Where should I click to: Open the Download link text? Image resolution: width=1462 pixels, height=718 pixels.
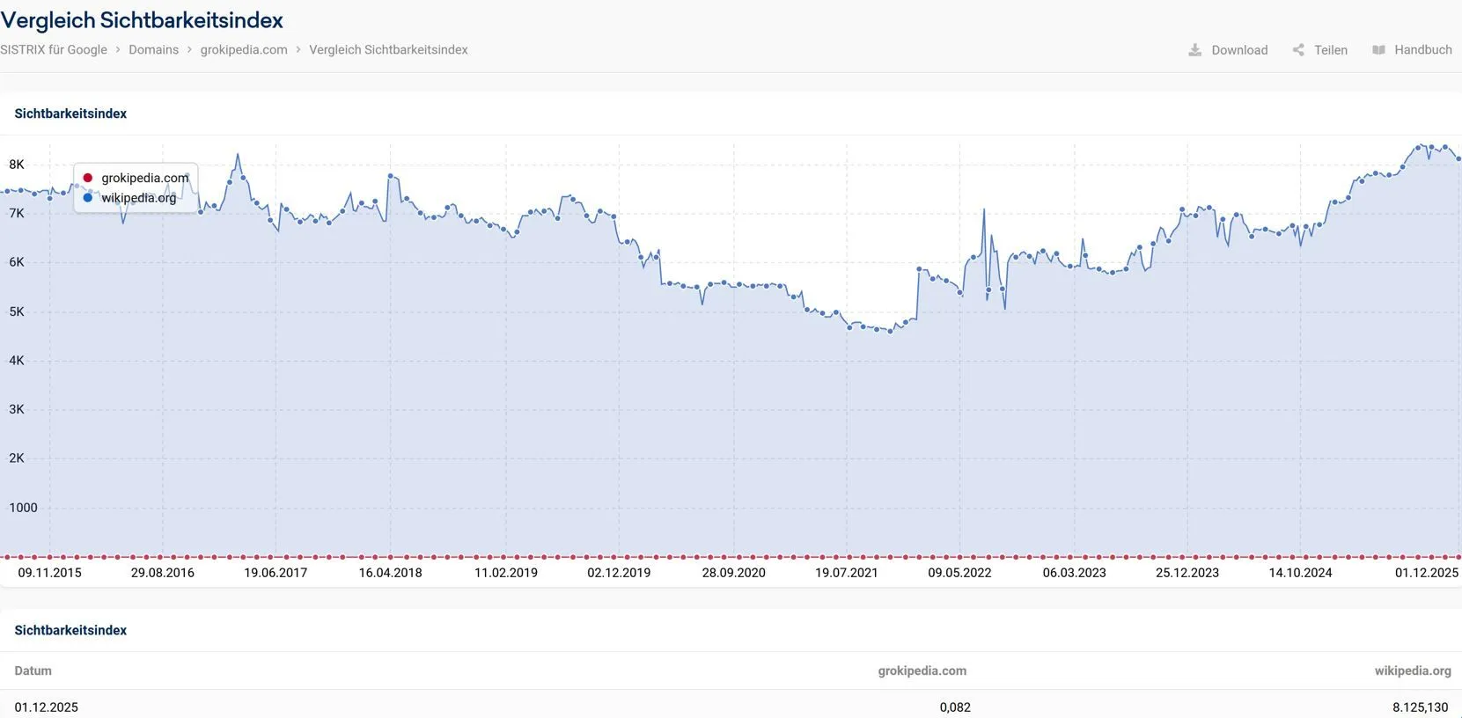[1239, 50]
